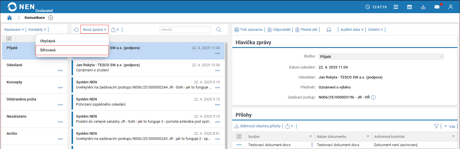This screenshot has height=149, width=460.
Task: Open the user profile icon
Action: (451, 7)
